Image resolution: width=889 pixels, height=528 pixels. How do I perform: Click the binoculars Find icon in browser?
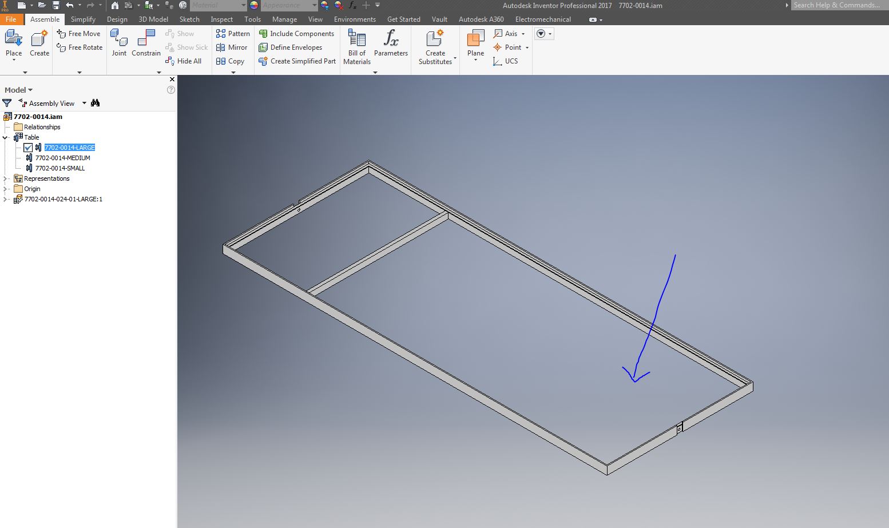(x=95, y=103)
